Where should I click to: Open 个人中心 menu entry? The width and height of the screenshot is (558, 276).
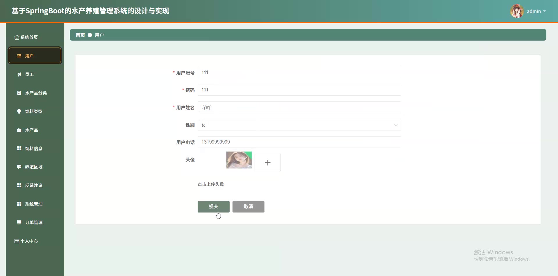tap(35, 241)
